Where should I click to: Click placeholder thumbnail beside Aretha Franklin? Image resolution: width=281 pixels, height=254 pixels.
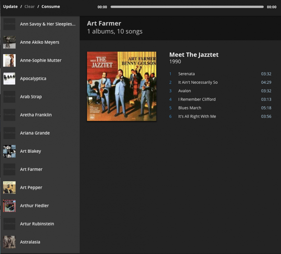point(9,115)
